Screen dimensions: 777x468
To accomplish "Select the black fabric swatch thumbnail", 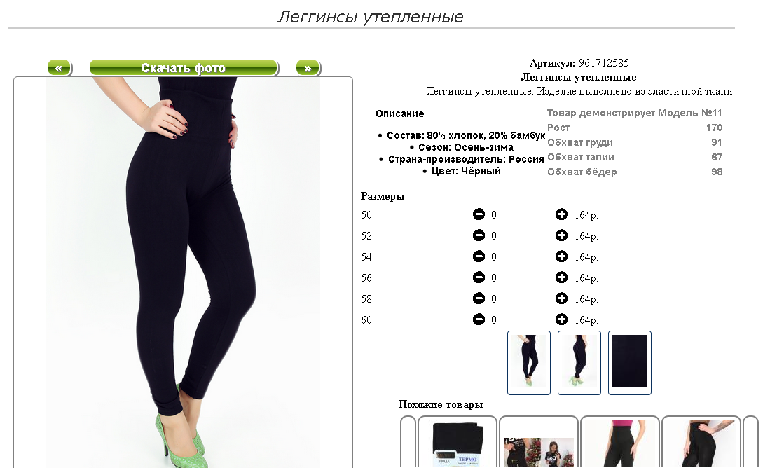I will point(630,363).
